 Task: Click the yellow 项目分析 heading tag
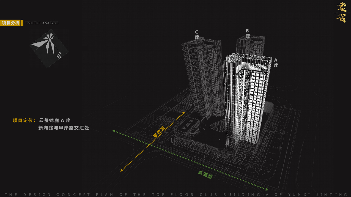tap(11, 23)
